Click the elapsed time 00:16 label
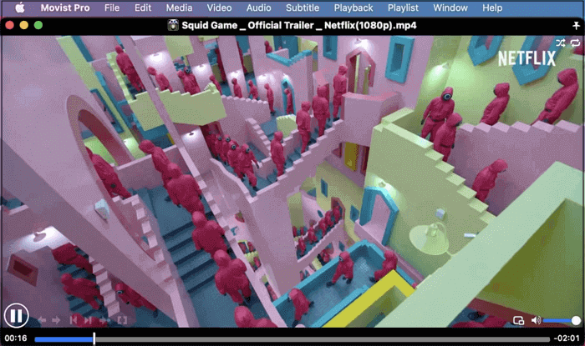The width and height of the screenshot is (585, 346). (x=16, y=338)
